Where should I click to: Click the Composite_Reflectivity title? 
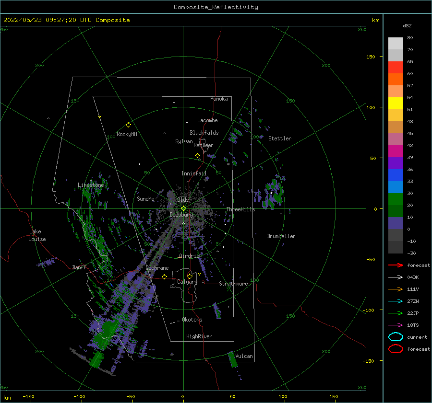[216, 7]
